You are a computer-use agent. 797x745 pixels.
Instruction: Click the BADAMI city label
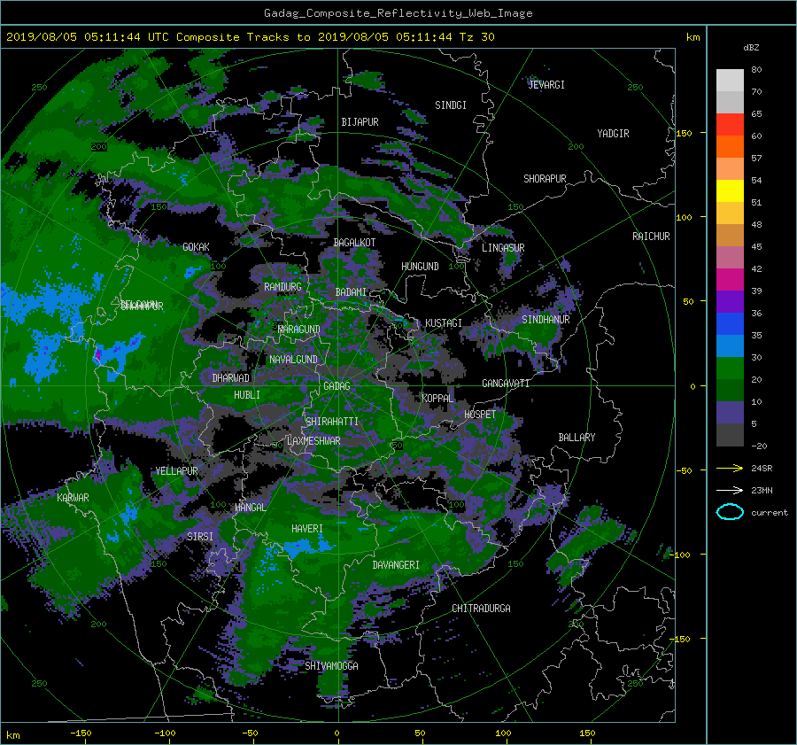click(351, 292)
